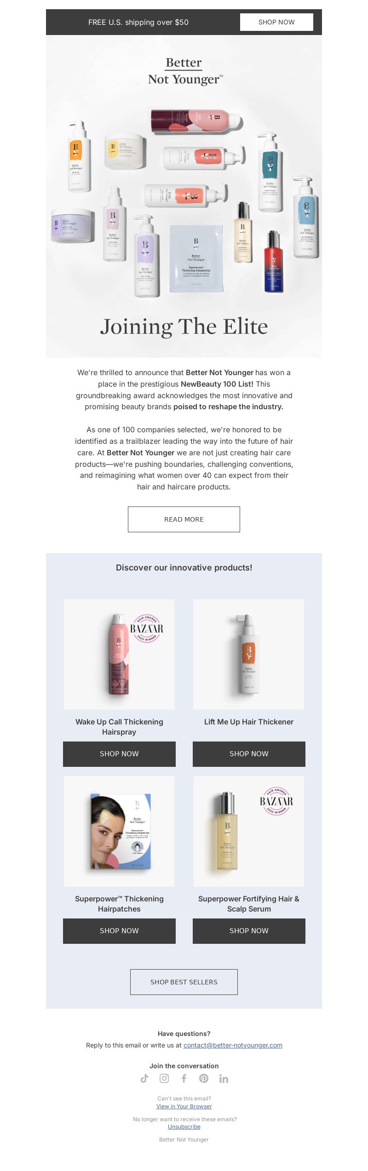Open the Pinterest social icon
368x1171 pixels.
(x=204, y=1078)
